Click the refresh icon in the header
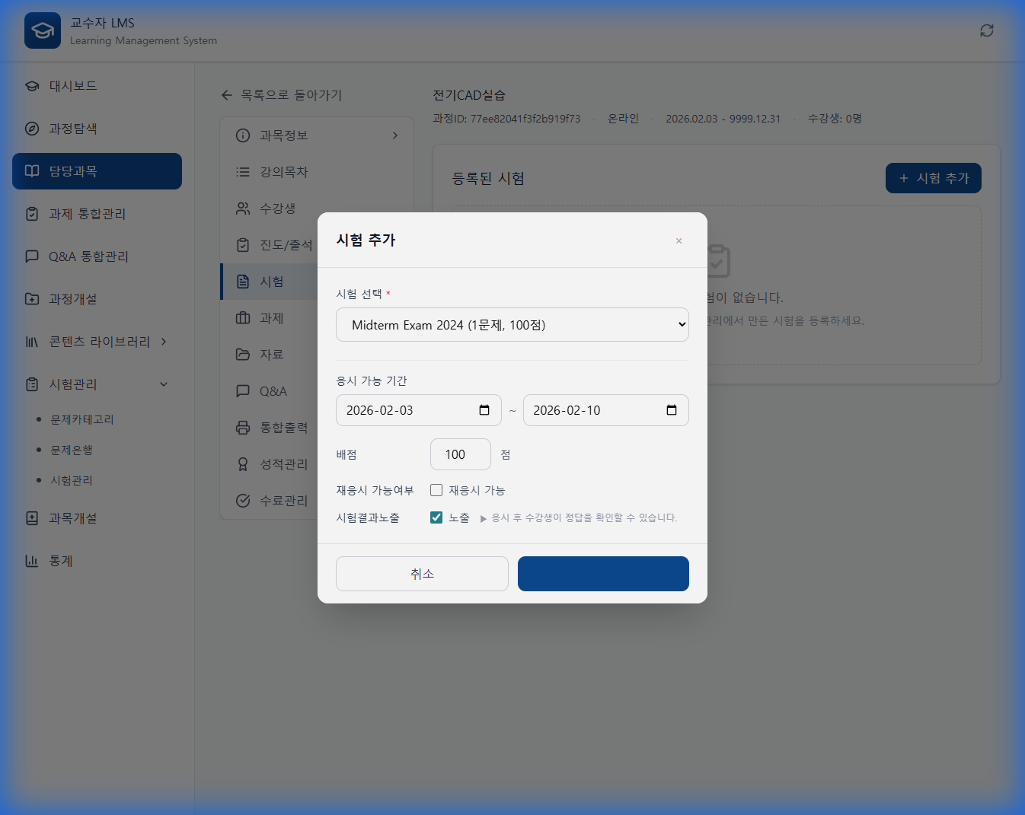 tap(986, 30)
